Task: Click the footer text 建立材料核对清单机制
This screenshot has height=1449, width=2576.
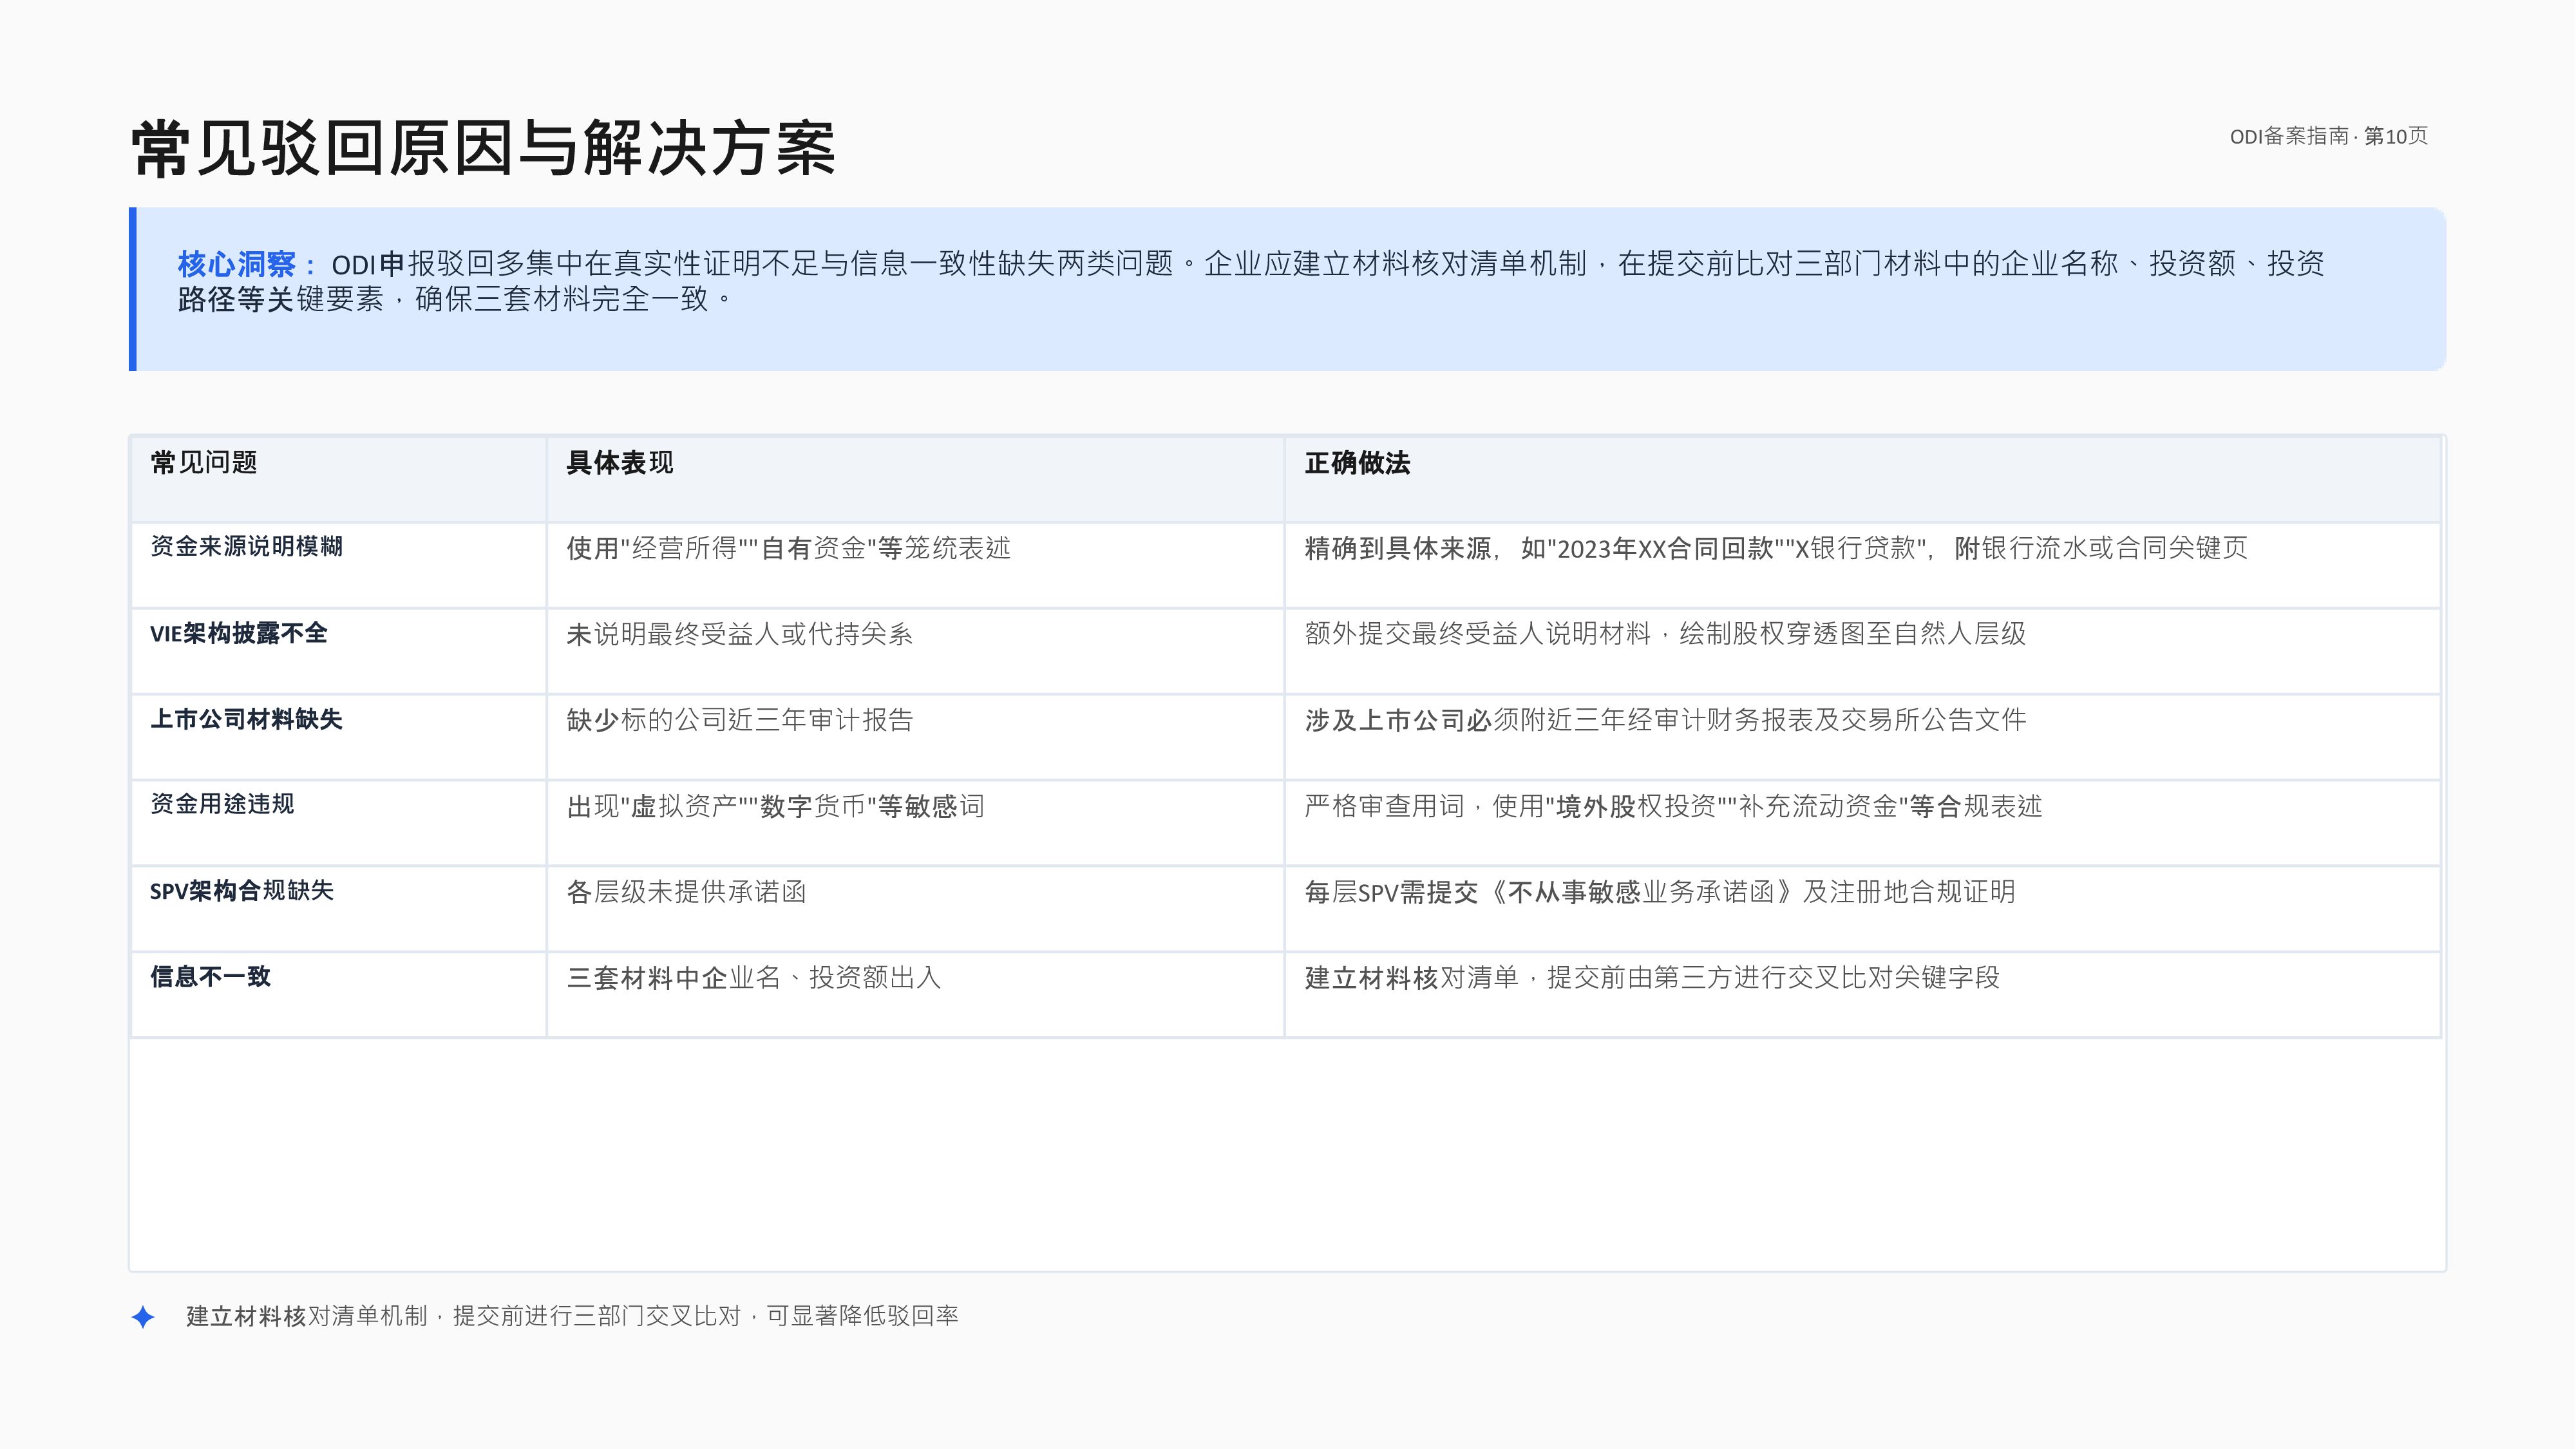Action: 306,1316
